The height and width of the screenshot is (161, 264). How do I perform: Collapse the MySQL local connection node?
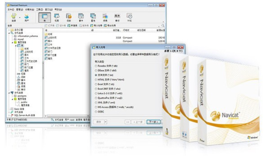coord(9,33)
